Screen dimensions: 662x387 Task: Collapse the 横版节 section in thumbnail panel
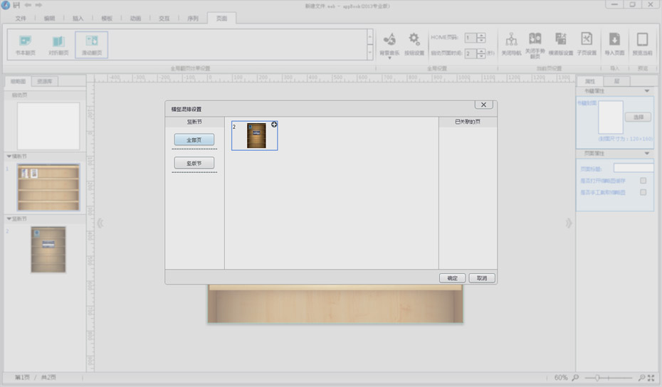point(9,156)
